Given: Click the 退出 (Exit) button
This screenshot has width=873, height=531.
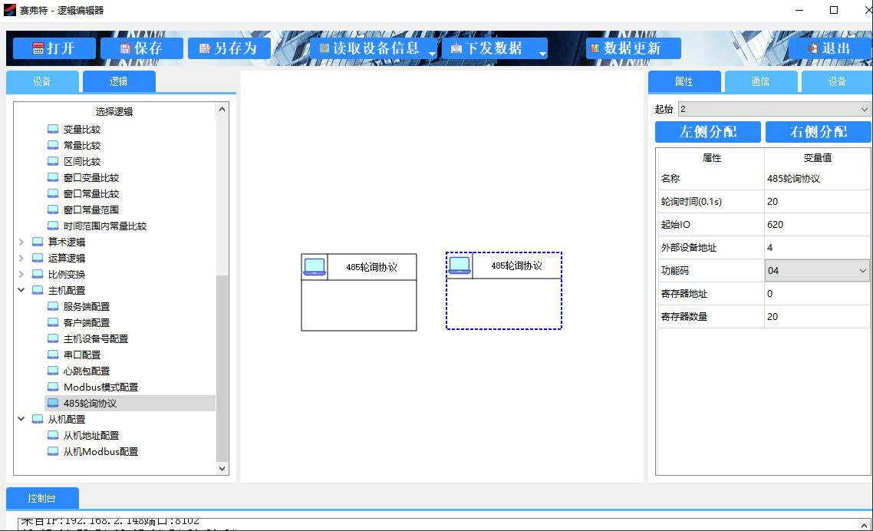Looking at the screenshot, I should coord(829,48).
